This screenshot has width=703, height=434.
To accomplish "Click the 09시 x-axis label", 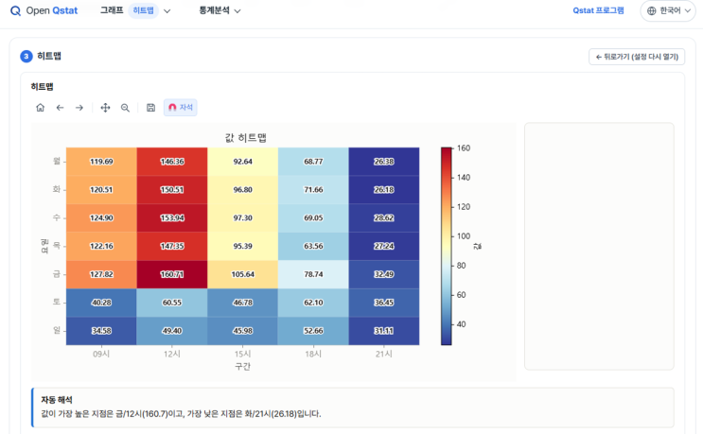I will (x=101, y=354).
